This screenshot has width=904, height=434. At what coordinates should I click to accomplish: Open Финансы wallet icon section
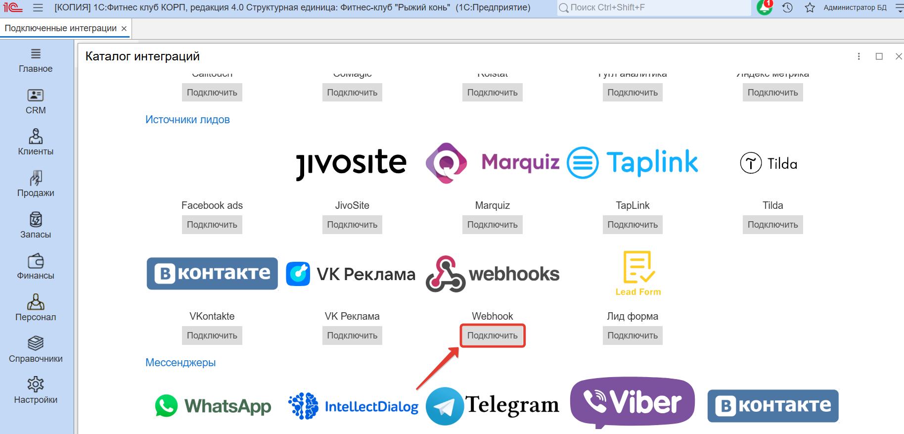pos(36,267)
